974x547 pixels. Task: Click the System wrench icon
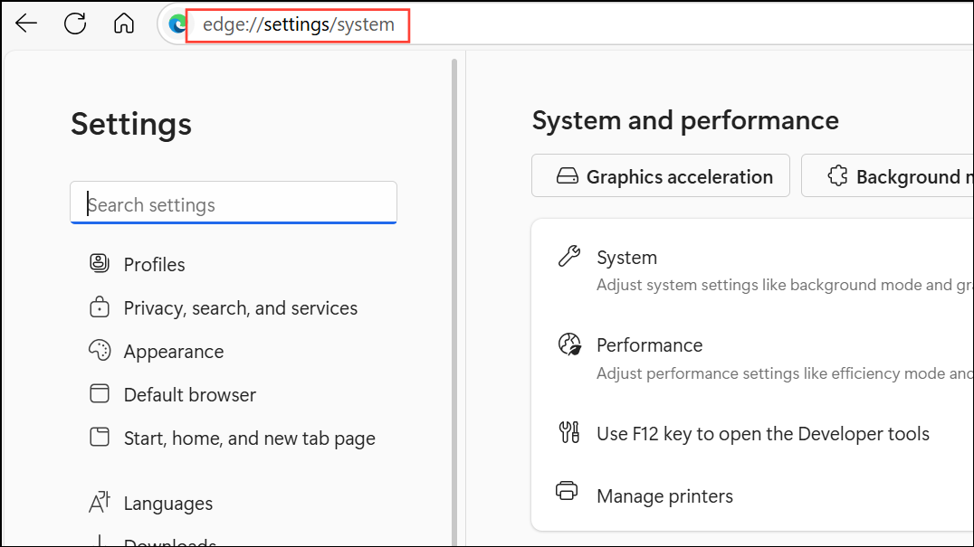(x=568, y=258)
